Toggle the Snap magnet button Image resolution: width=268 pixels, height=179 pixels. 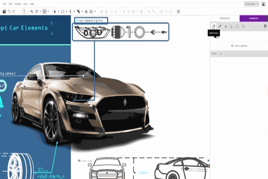tap(44, 12)
